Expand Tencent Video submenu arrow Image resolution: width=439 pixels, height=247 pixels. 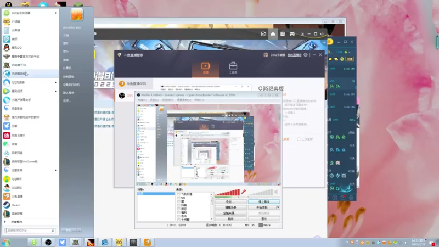click(x=55, y=91)
